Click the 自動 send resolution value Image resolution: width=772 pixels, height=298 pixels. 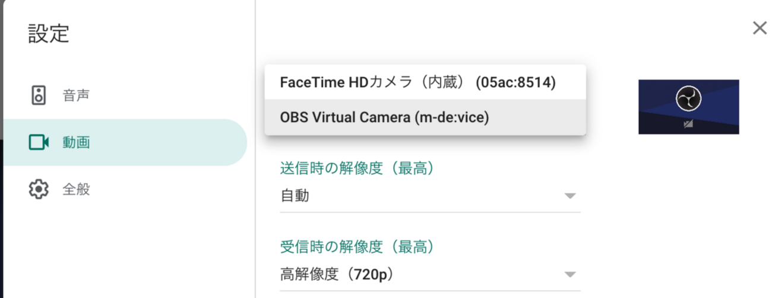click(295, 196)
